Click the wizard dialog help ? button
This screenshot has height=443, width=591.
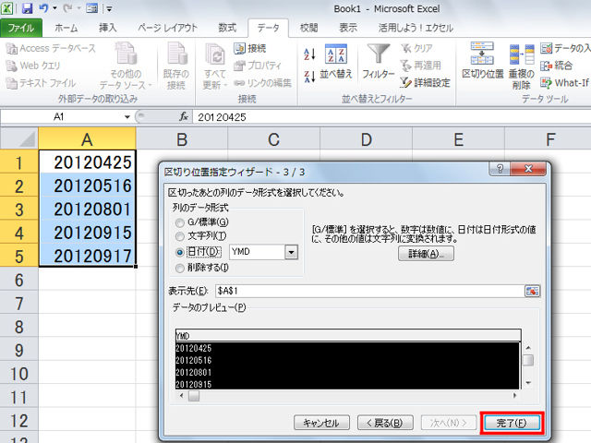pyautogui.click(x=500, y=169)
